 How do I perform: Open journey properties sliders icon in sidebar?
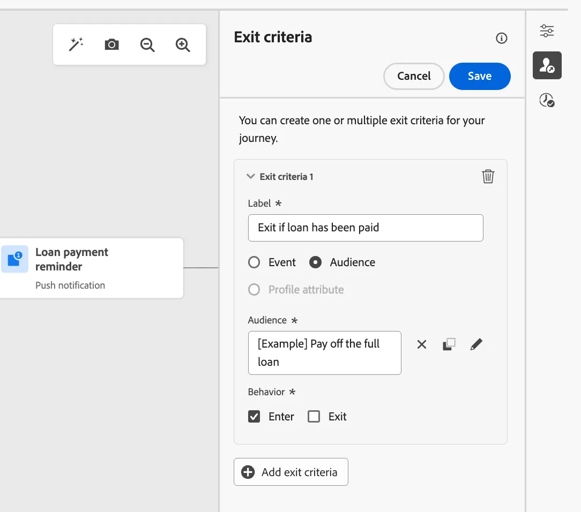point(547,31)
